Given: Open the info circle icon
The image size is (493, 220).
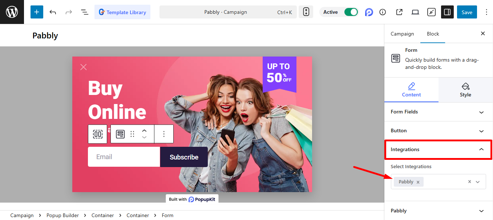Looking at the screenshot, I should point(383,12).
